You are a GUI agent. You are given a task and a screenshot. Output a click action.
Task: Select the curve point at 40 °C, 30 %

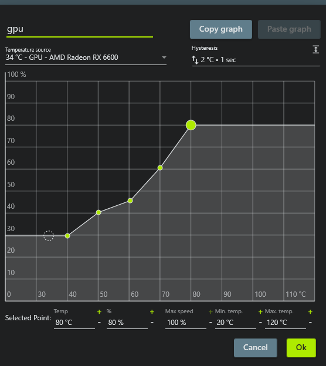point(67,236)
